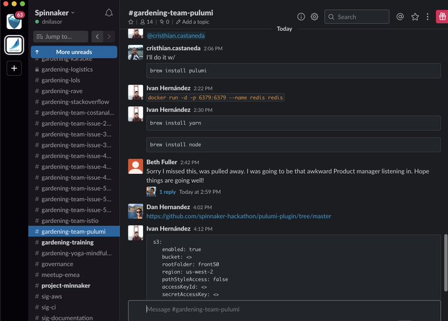Click cristhian.castaneda's avatar at 2:06 PM
448x321 pixels.
[x=136, y=52]
